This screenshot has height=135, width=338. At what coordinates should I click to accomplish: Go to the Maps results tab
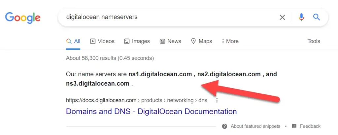pos(201,41)
